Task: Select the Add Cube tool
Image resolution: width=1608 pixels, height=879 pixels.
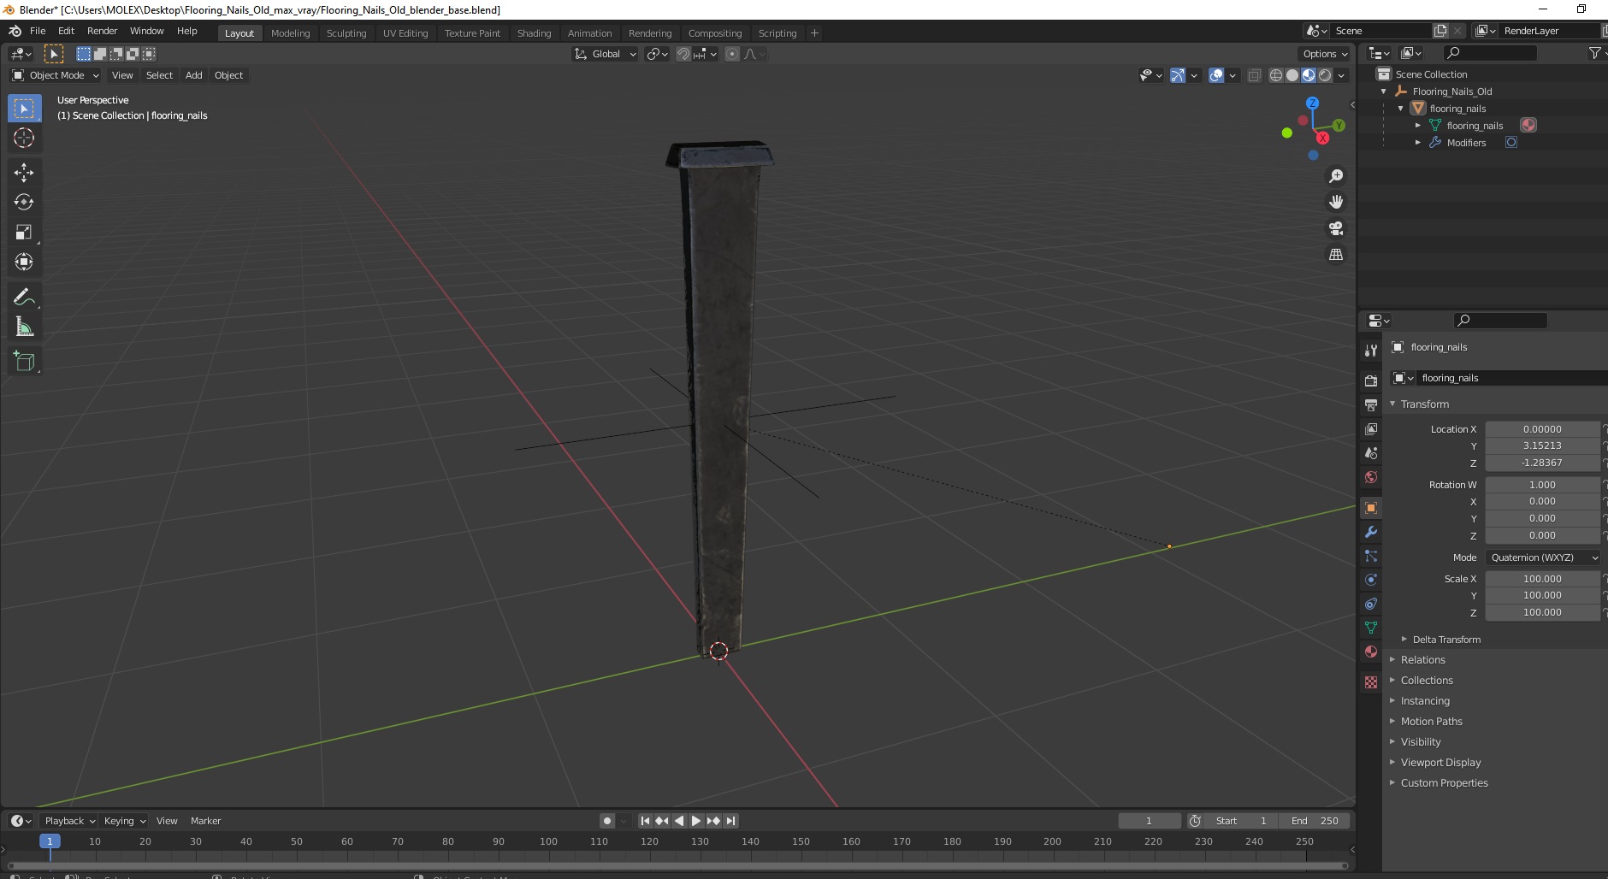Action: [24, 362]
